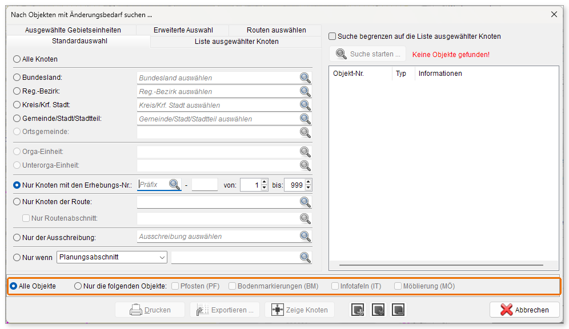Click the selection icon with the plus sign
This screenshot has height=329, width=569.
[358, 310]
